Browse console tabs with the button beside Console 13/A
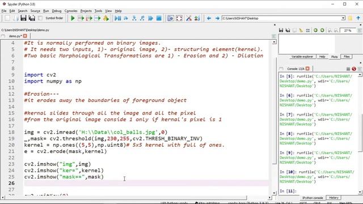Image resolution: width=363 pixels, height=204 pixels. point(281,69)
